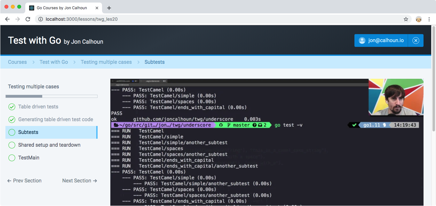Go forward using the browser forward arrow
Viewport: 436px width, 206px height.
tap(18, 19)
